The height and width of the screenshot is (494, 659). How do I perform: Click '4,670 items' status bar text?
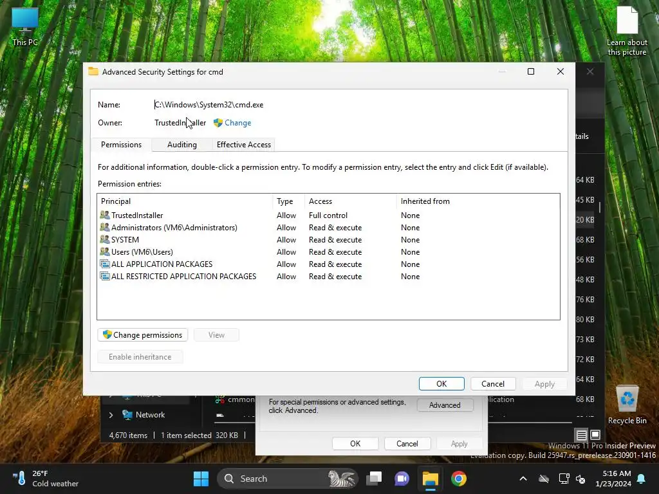[128, 435]
